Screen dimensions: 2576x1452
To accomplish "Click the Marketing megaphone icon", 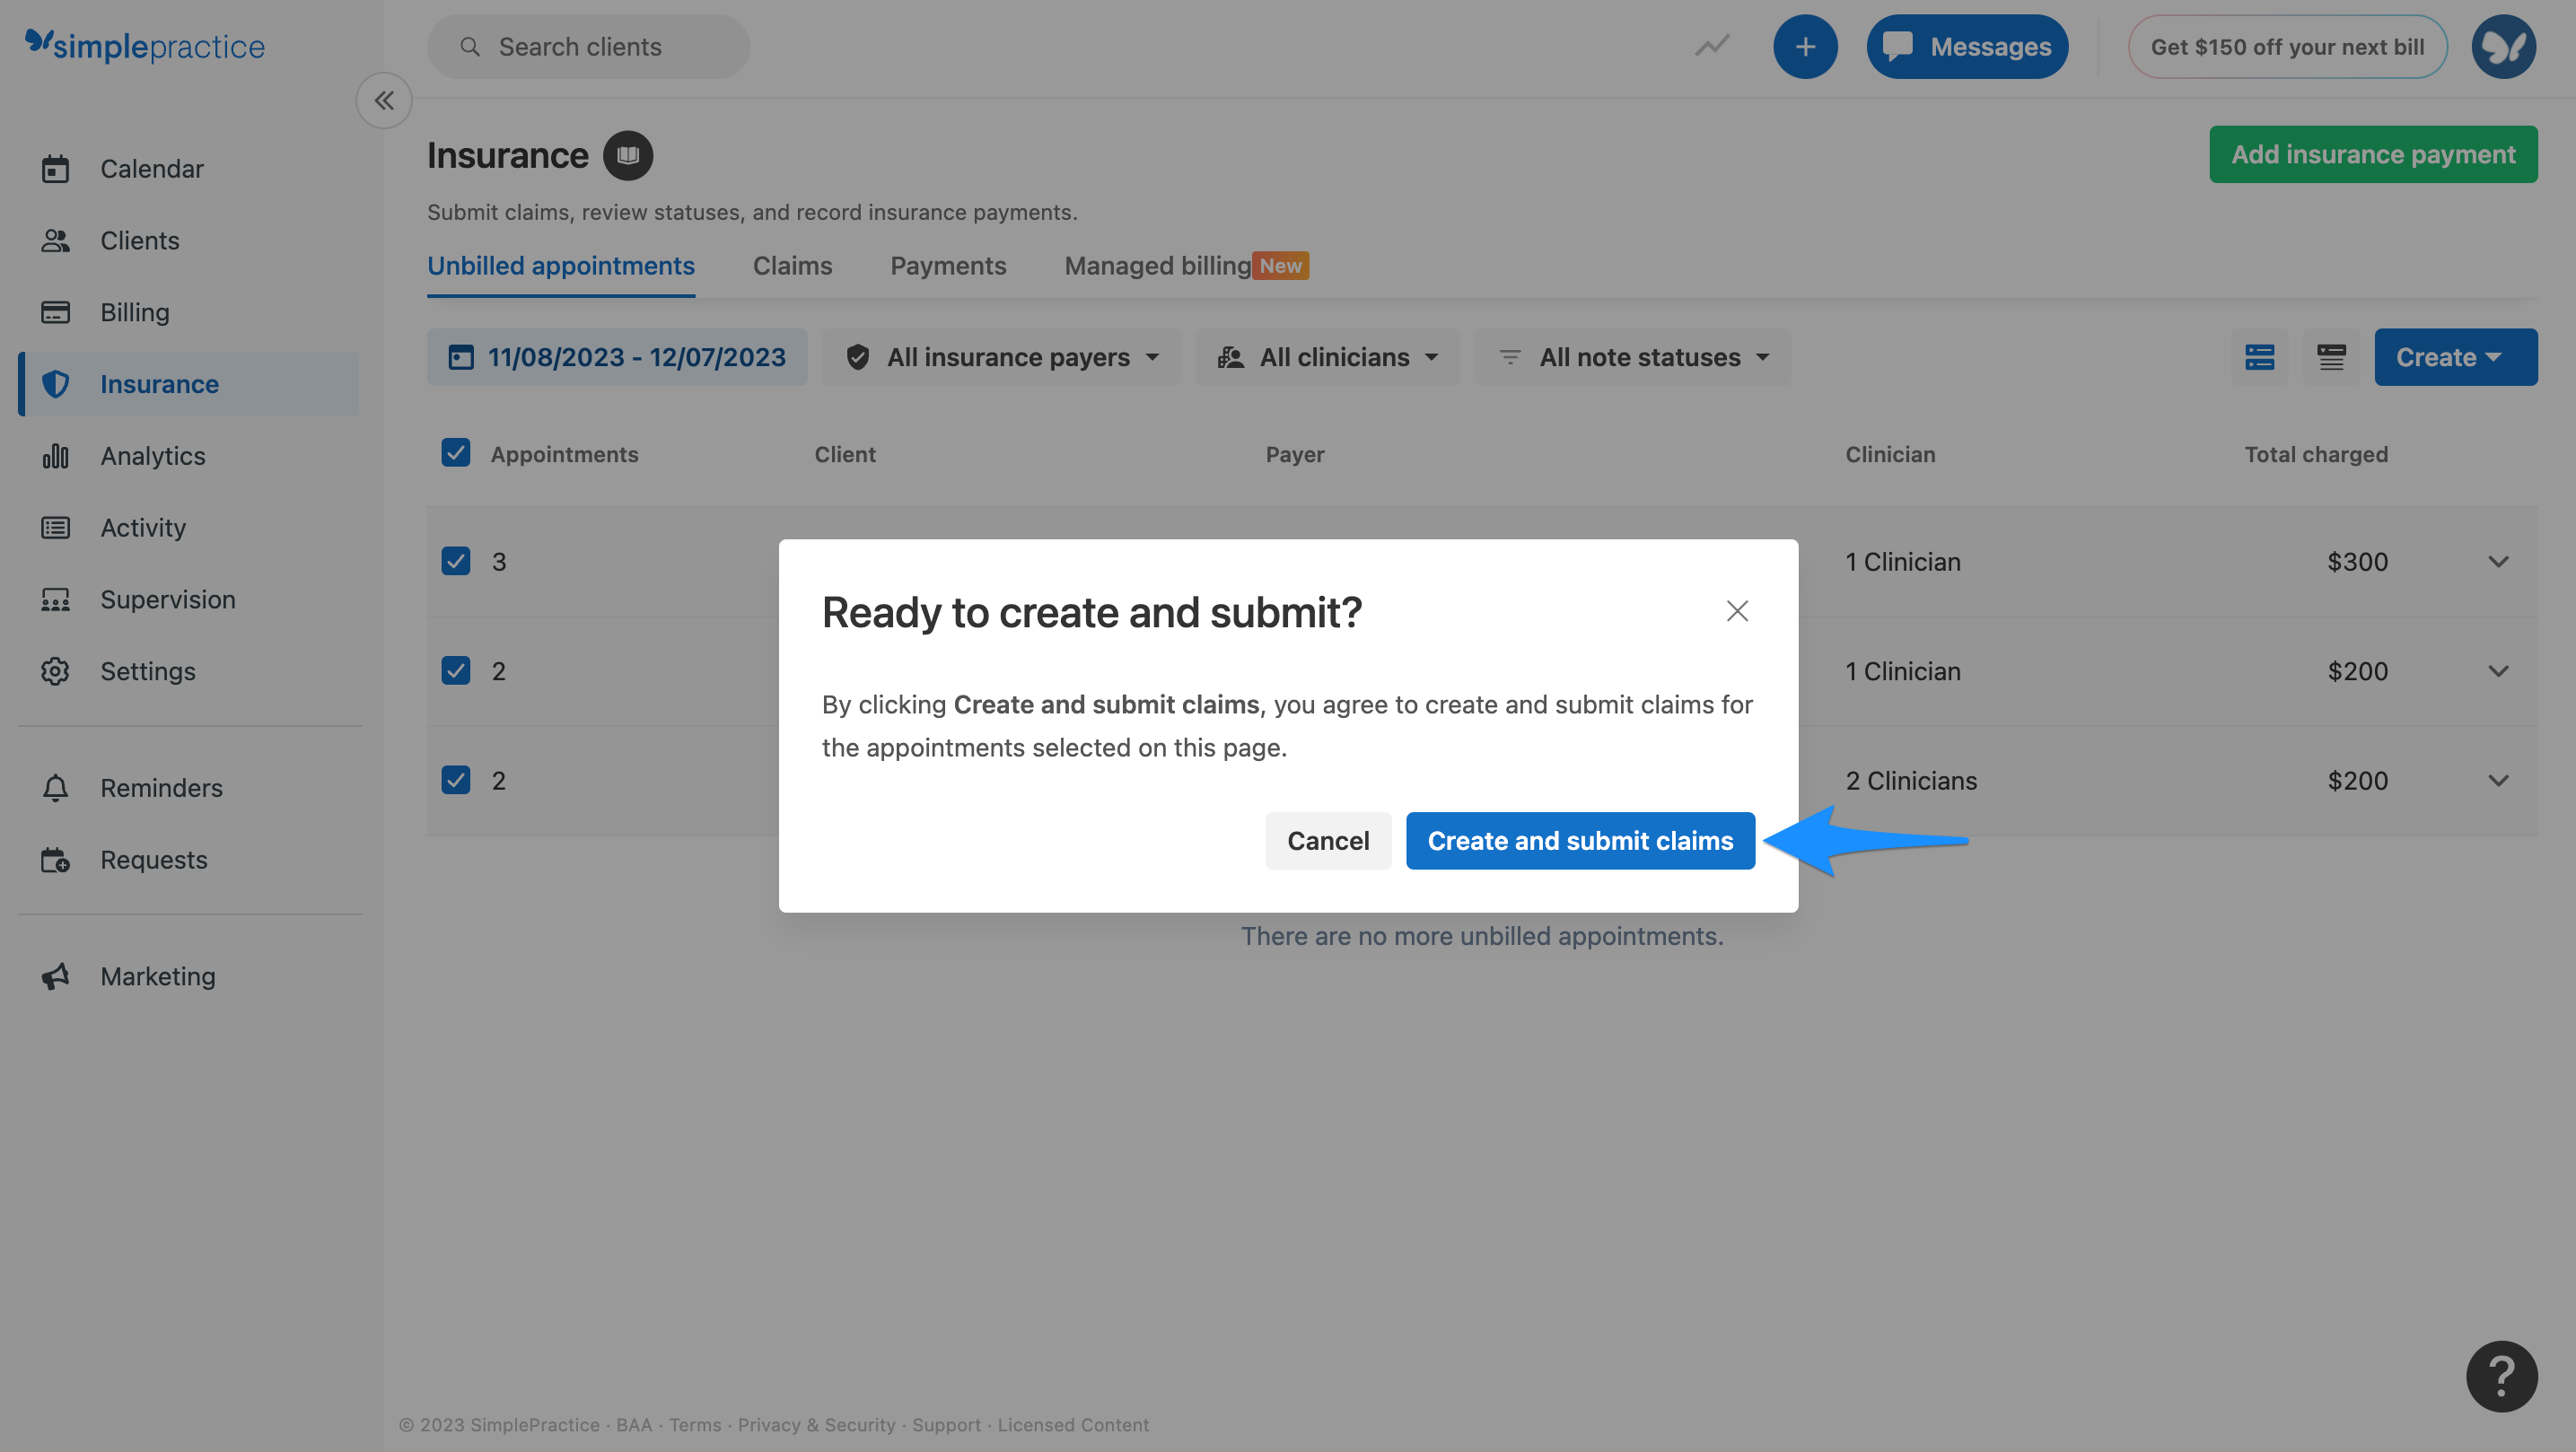I will tap(56, 976).
